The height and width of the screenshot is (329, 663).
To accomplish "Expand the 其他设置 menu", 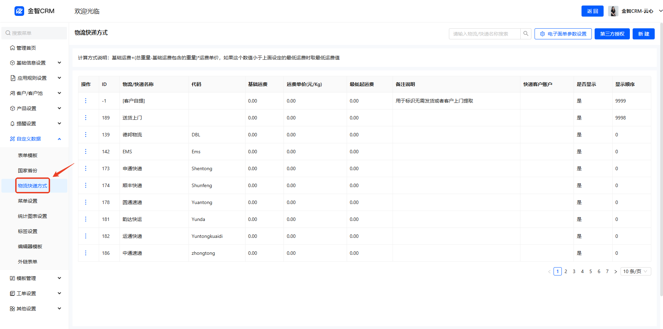I will coord(59,309).
